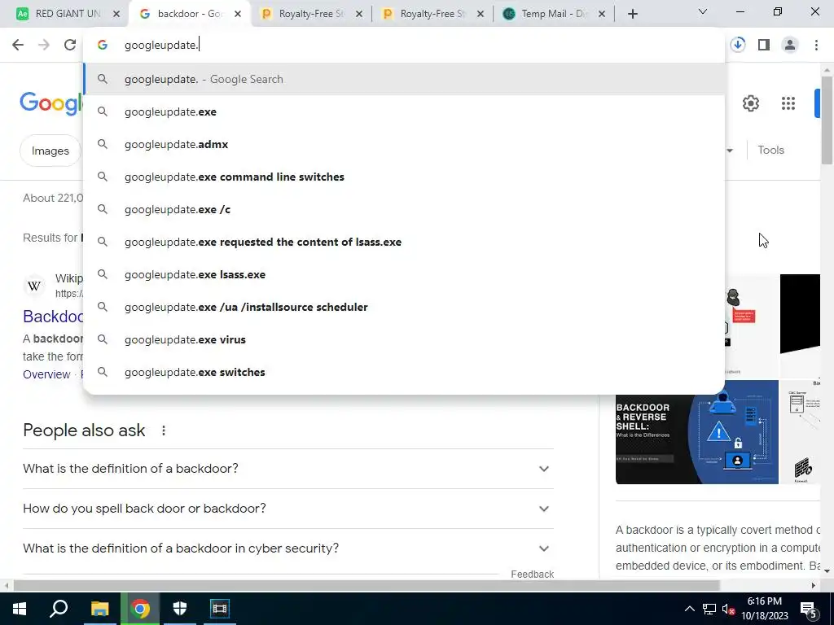The height and width of the screenshot is (625, 834).
Task: Open People also ask options menu
Action: click(163, 431)
